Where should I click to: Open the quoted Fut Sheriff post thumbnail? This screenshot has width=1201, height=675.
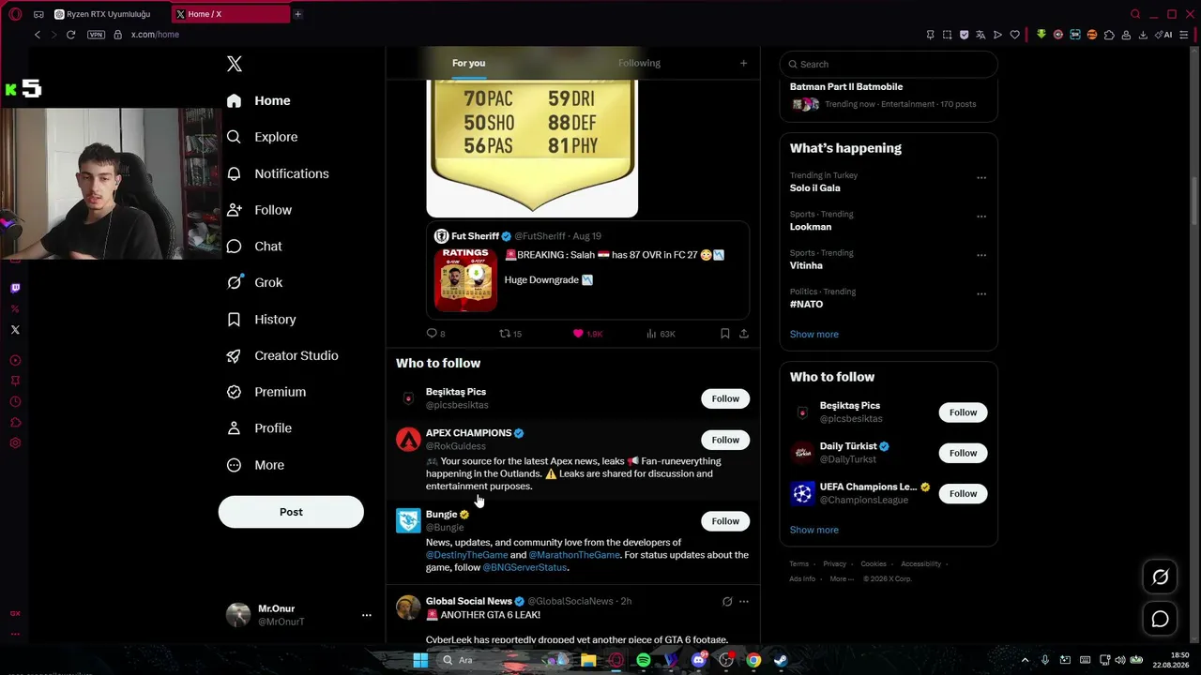[x=465, y=279]
